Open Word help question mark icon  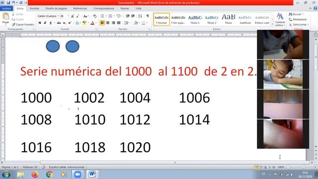[x=316, y=8]
